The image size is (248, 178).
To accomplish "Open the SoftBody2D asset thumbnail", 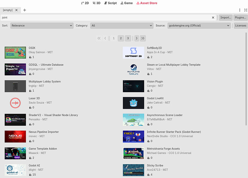I will (133, 52).
